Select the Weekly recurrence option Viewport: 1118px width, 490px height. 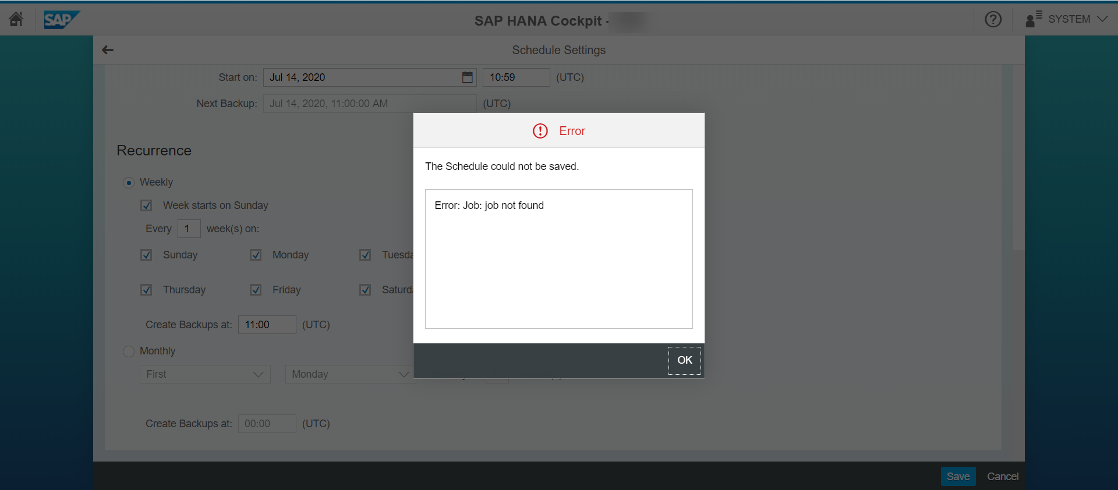(129, 183)
